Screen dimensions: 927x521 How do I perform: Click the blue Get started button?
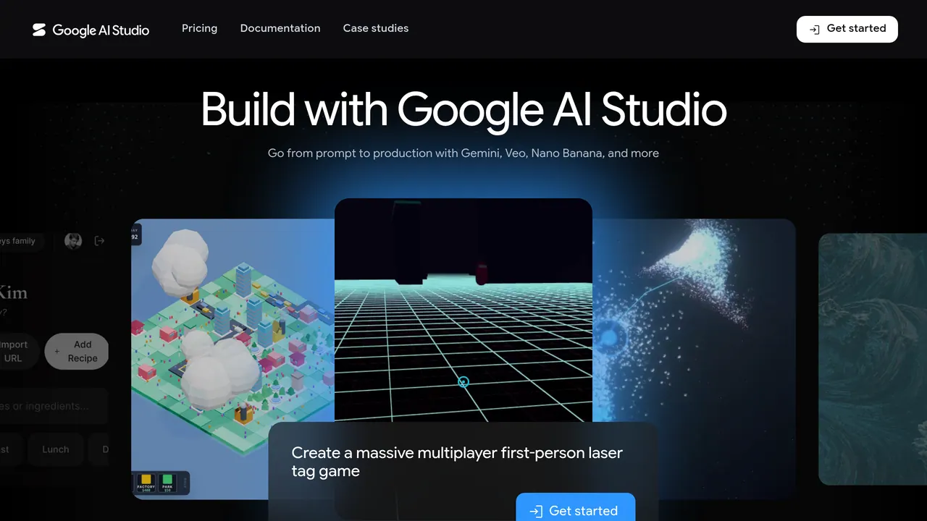tap(576, 509)
